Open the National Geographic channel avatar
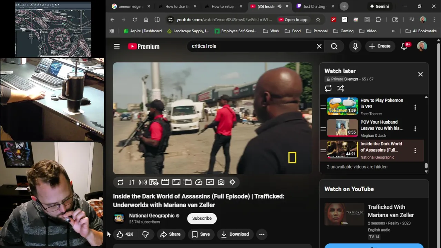 click(x=119, y=218)
